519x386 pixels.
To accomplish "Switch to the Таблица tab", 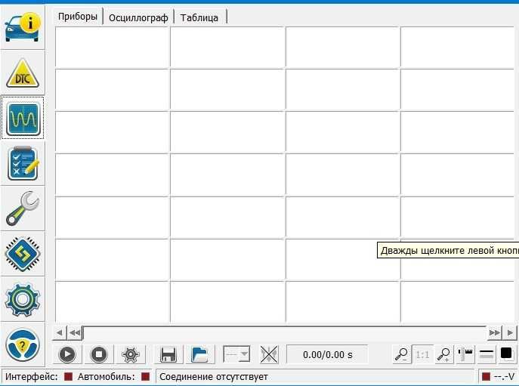I will pyautogui.click(x=199, y=17).
